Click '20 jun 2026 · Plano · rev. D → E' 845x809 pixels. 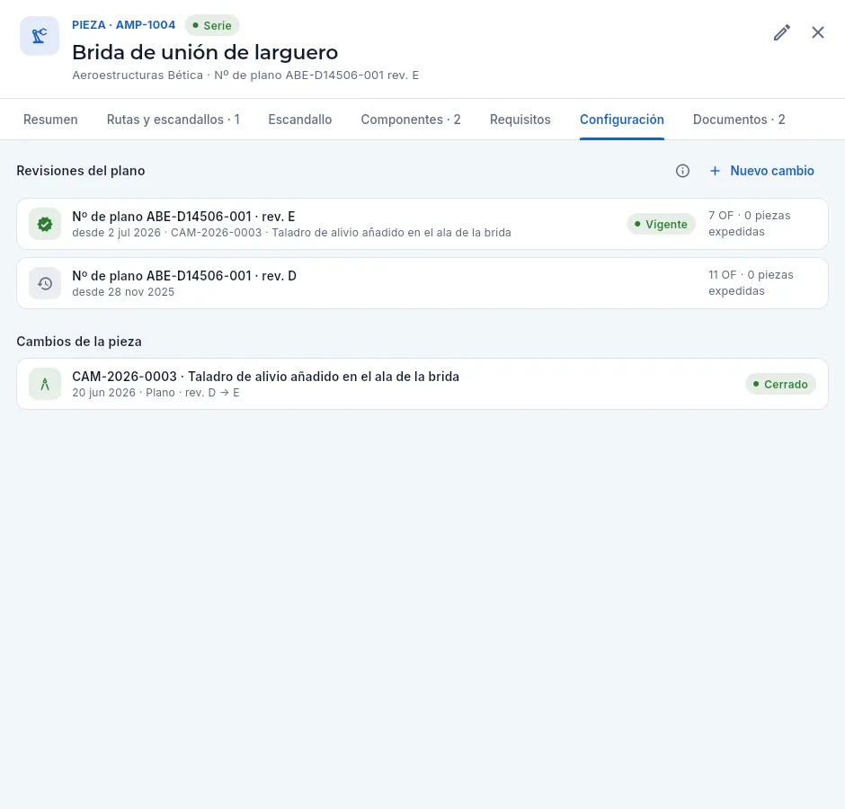coord(156,393)
